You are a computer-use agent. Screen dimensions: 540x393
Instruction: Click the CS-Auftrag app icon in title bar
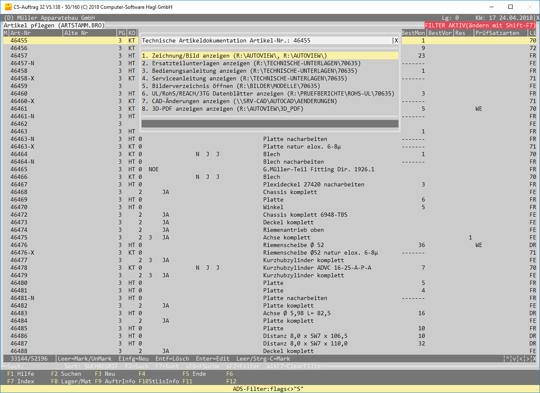pos(8,7)
